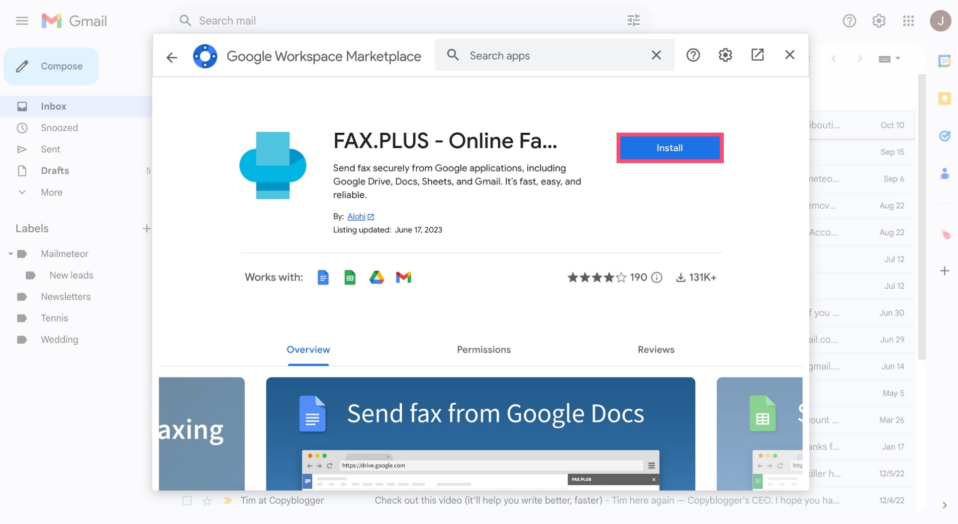Install the FAX.PLUS add-on

[670, 148]
